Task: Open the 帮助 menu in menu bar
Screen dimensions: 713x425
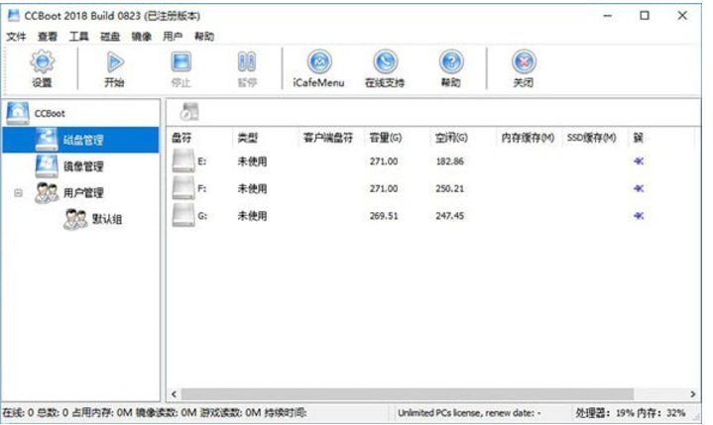Action: click(204, 37)
